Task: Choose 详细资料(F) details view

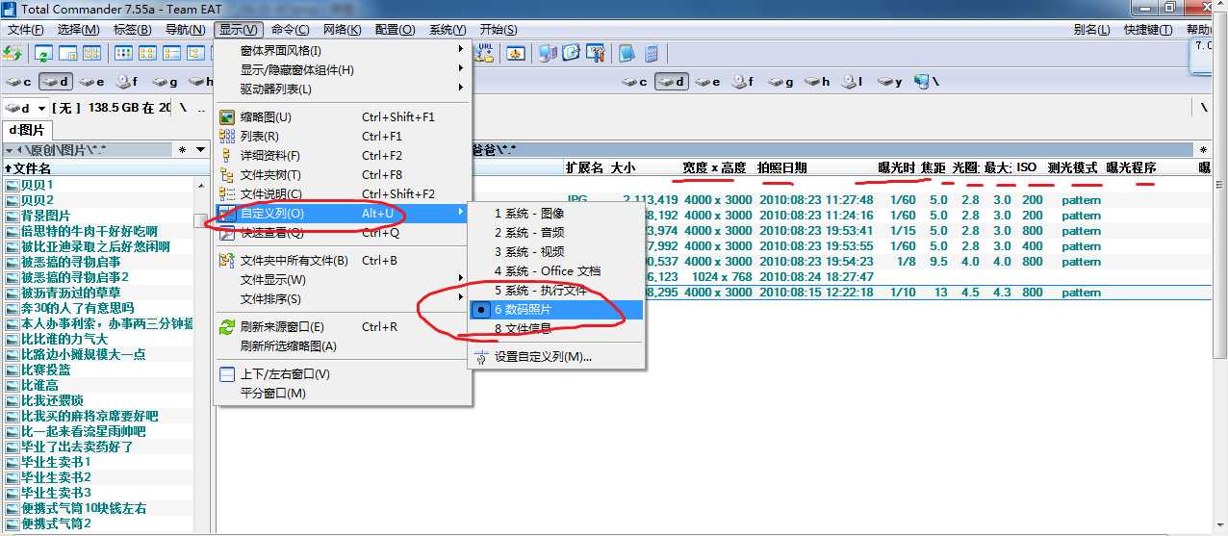Action: coord(342,156)
